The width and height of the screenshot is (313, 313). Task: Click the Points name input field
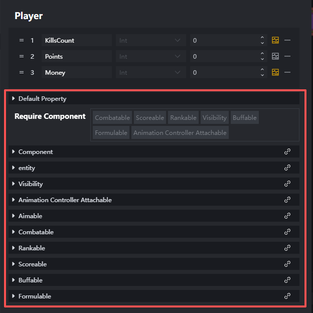(76, 56)
